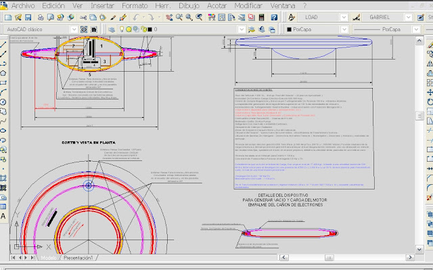Activate the Pan realtime hand icon
This screenshot has height=270, width=433.
(169, 18)
